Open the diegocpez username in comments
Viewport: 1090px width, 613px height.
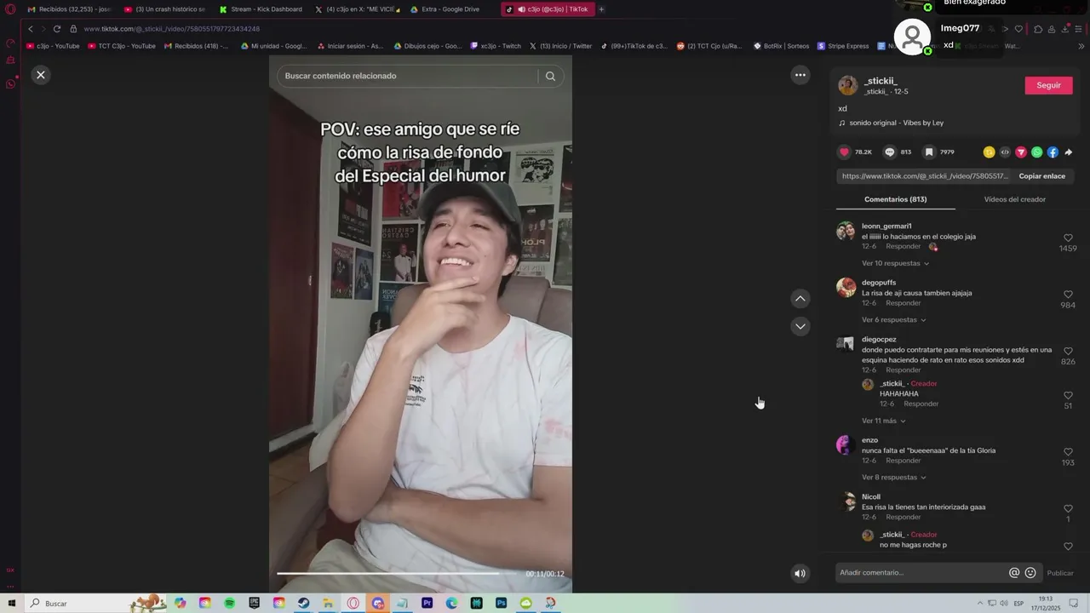[x=879, y=339]
